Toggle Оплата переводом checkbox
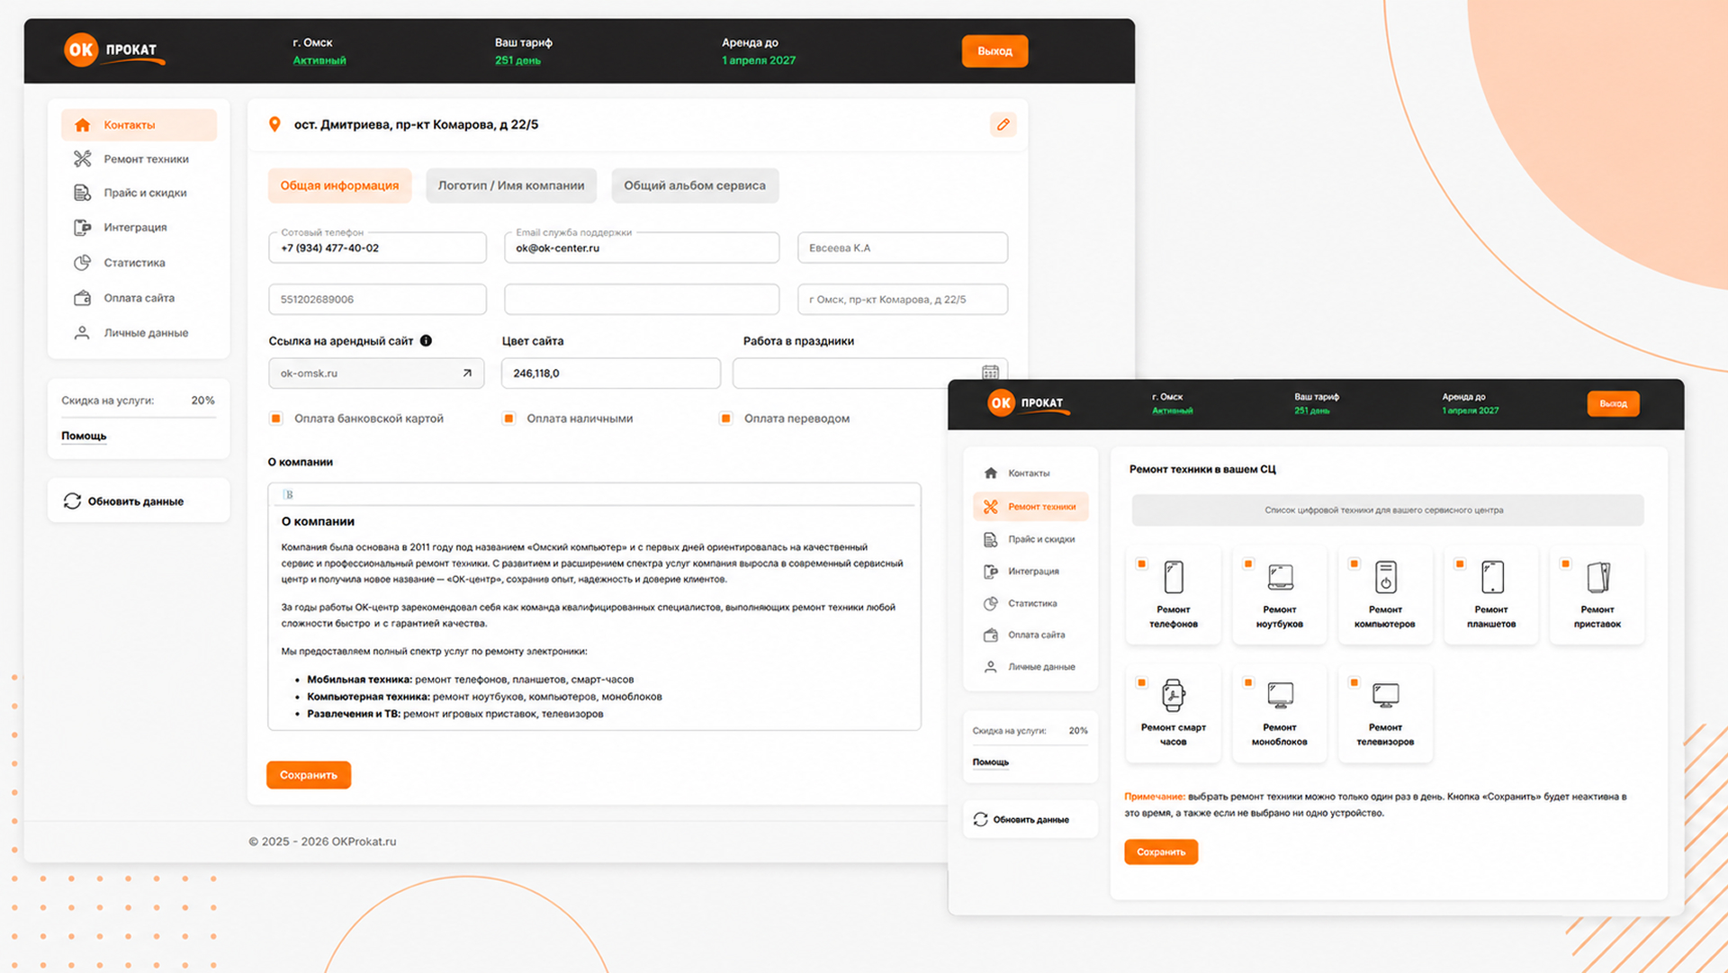 pos(725,419)
